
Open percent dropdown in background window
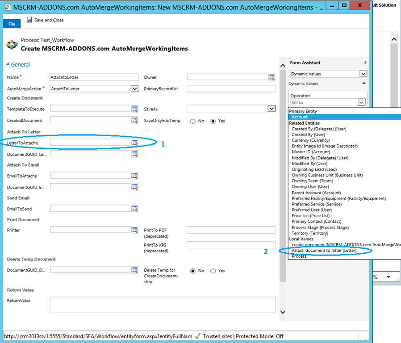[388, 277]
